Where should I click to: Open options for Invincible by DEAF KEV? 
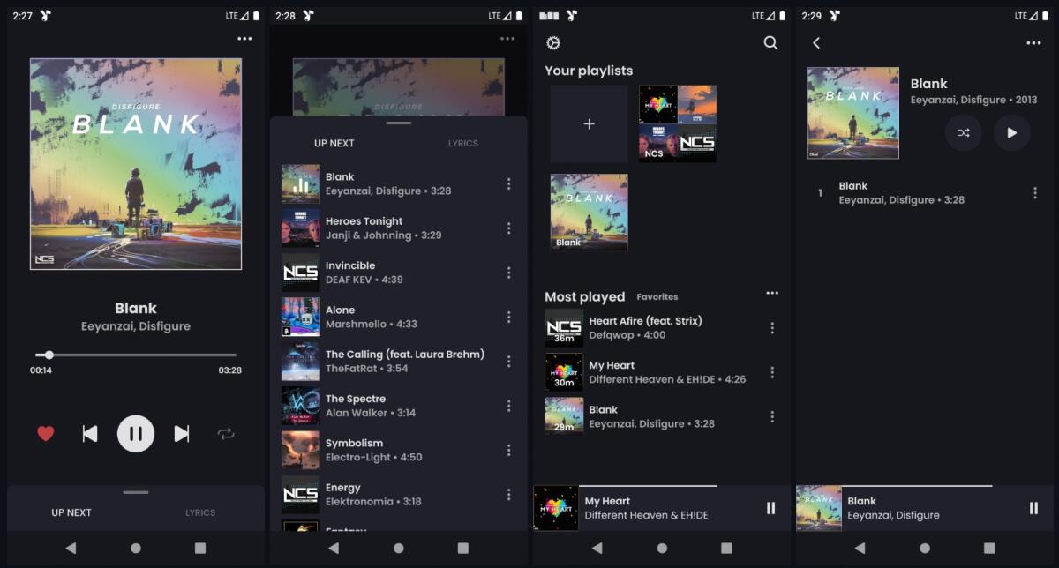point(509,272)
